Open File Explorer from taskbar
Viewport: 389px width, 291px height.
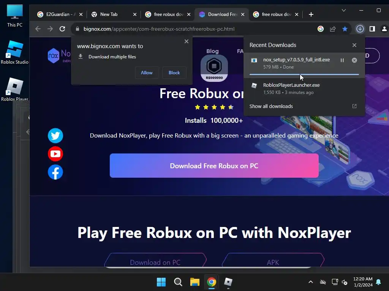coord(195,282)
